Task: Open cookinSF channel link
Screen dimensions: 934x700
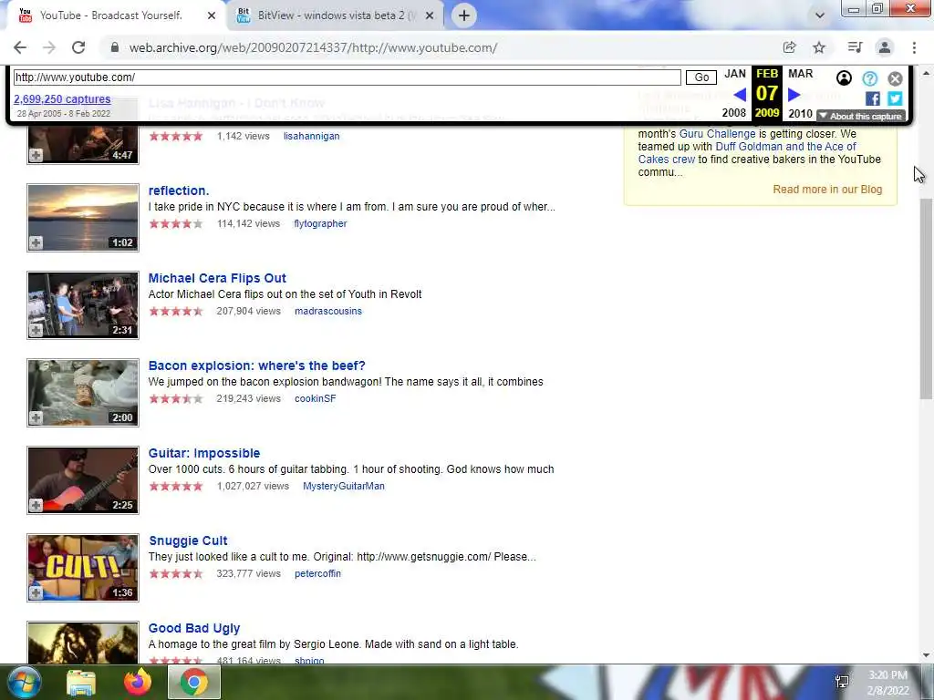Action: pos(315,399)
